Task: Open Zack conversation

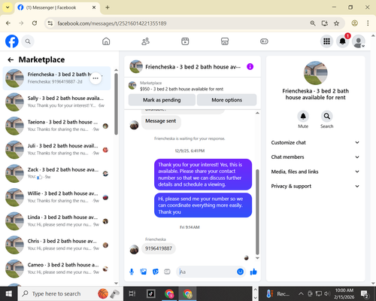Action: pos(56,173)
